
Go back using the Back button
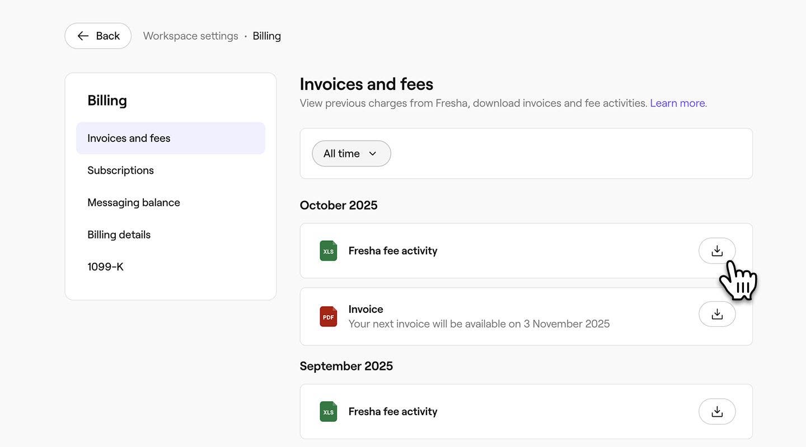tap(98, 36)
